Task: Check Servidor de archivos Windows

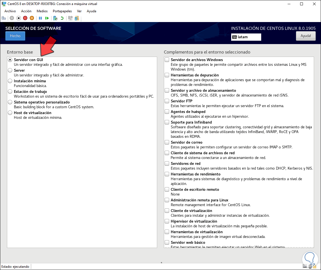Action: pos(167,60)
